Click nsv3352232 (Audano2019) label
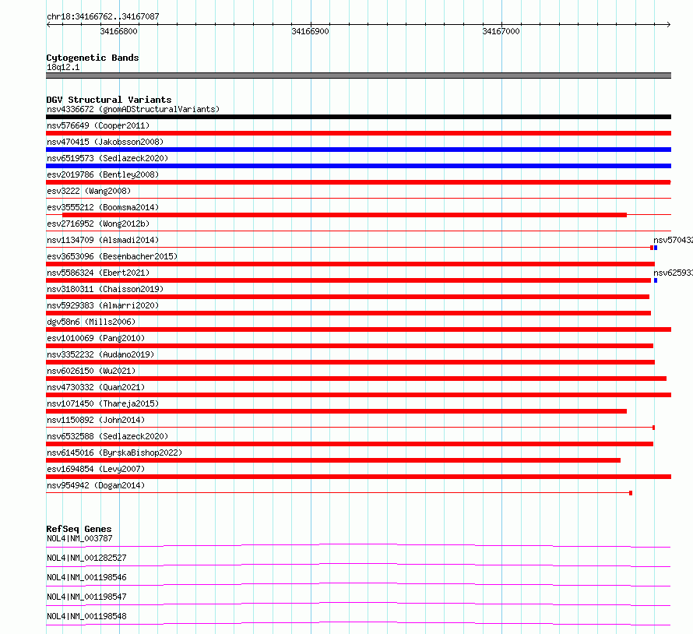The height and width of the screenshot is (634, 693). click(x=100, y=354)
